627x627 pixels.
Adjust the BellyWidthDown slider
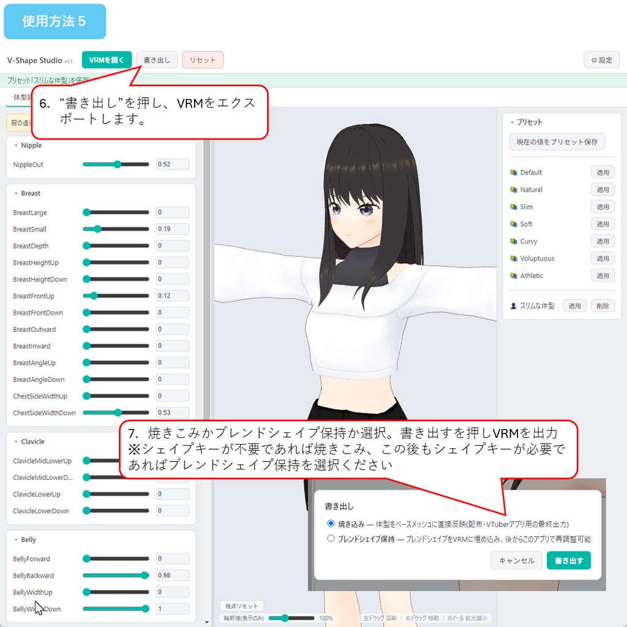[x=116, y=609]
